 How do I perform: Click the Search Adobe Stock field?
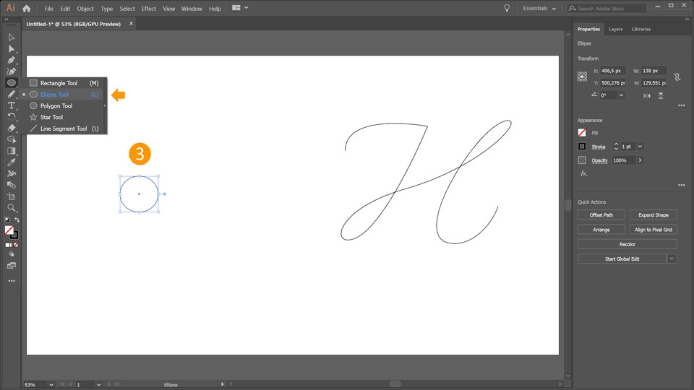click(x=607, y=9)
